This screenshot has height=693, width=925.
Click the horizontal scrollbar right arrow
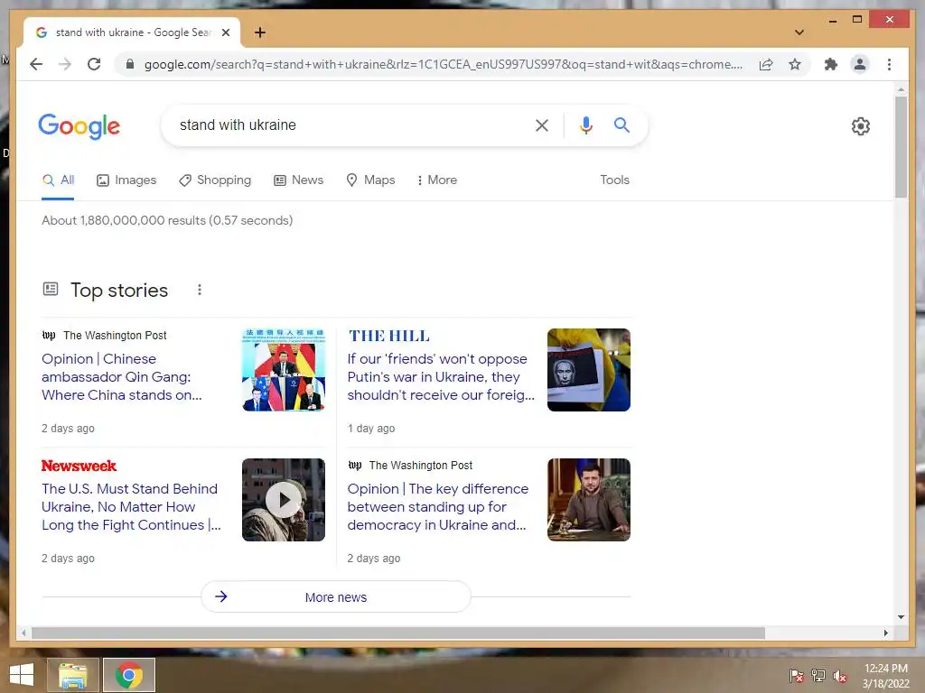[885, 633]
